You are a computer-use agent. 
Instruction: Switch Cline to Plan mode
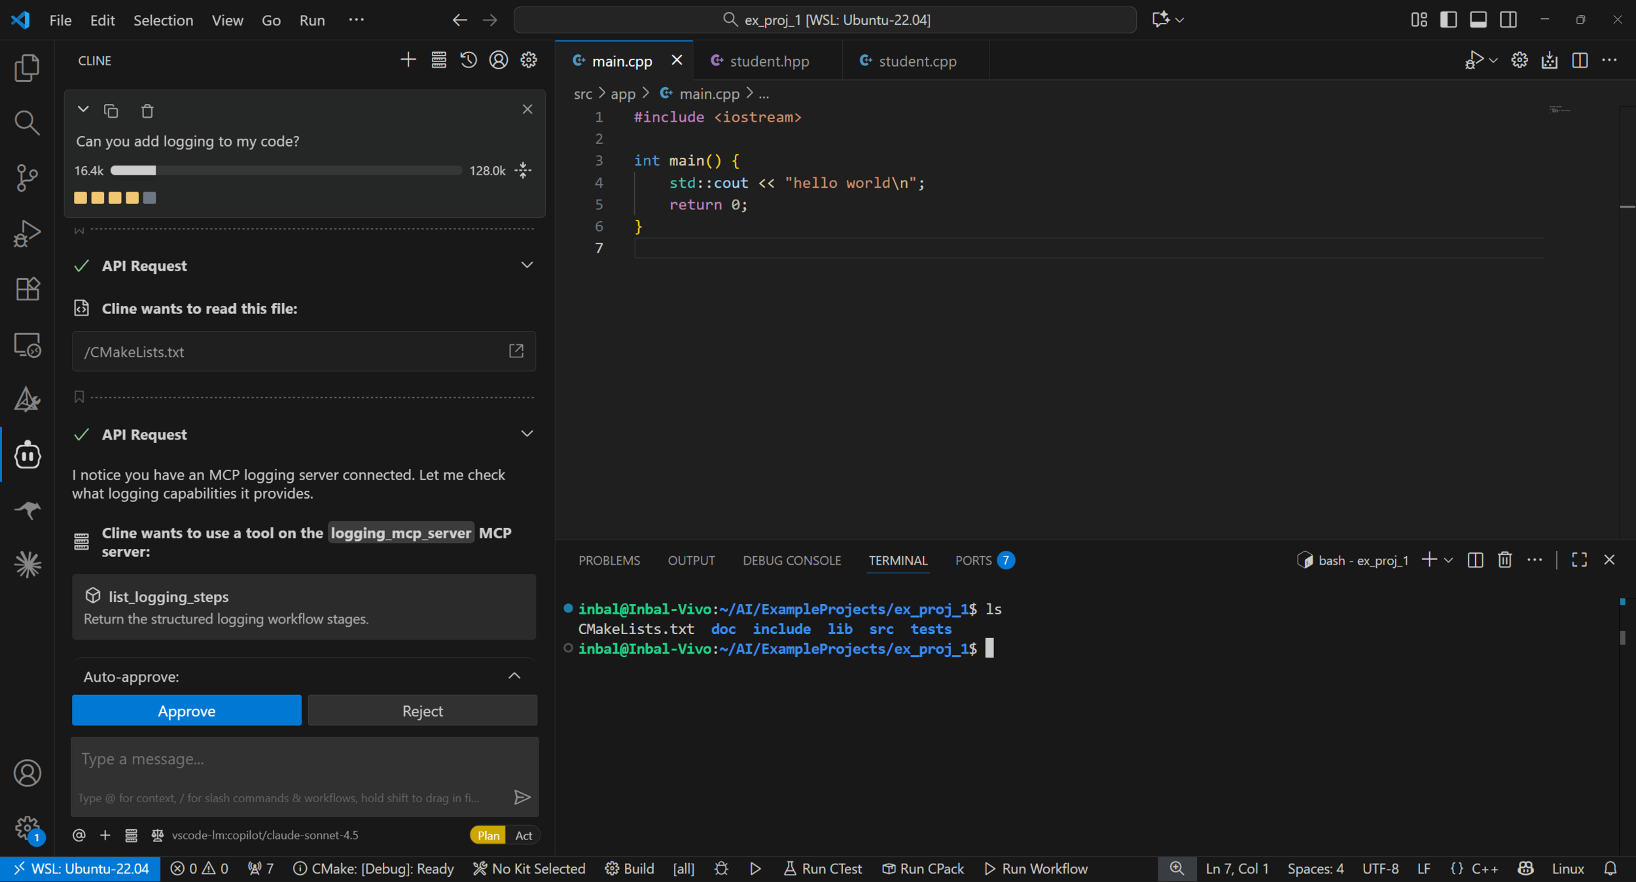[488, 835]
